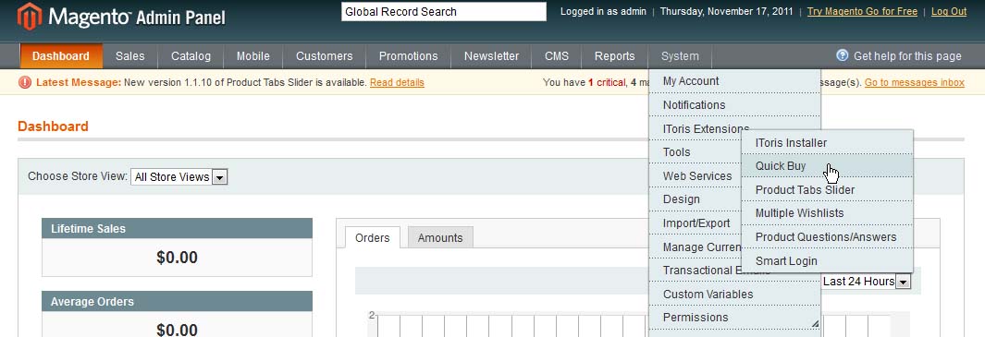Click the date Thursday, November 17, 2011
This screenshot has width=985, height=337.
point(727,11)
